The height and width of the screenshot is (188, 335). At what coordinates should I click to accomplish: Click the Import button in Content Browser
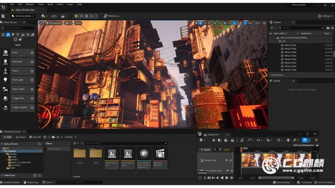[x=21, y=137]
